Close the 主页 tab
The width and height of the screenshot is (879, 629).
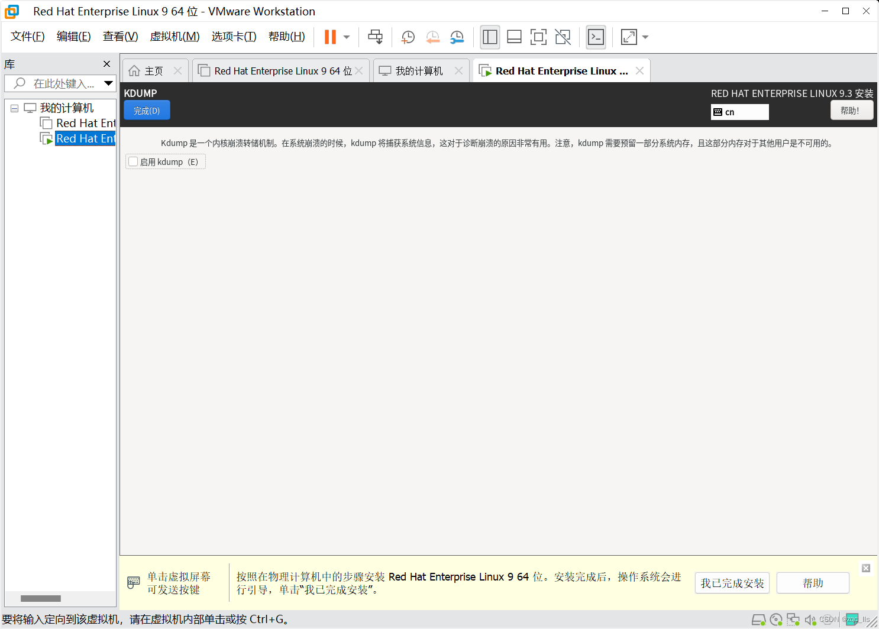177,71
